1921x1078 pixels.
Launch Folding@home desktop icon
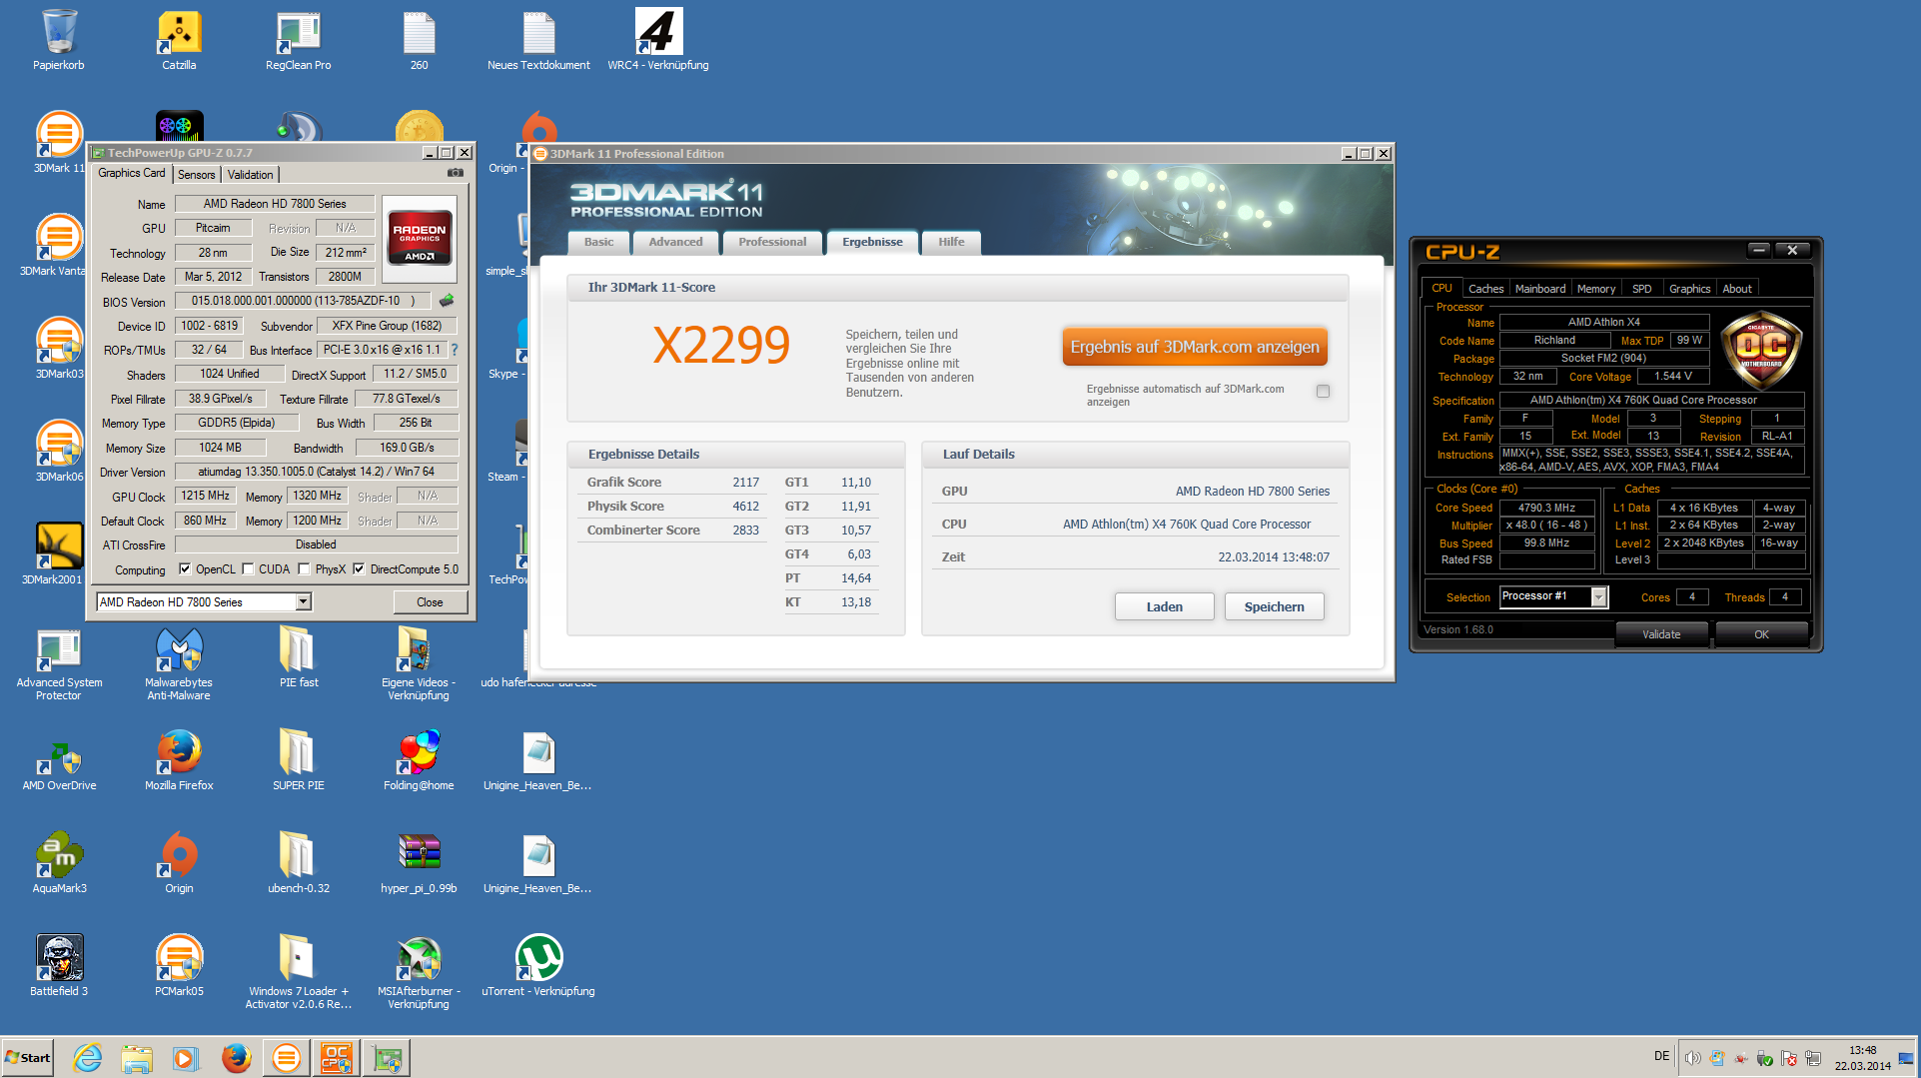coord(419,759)
